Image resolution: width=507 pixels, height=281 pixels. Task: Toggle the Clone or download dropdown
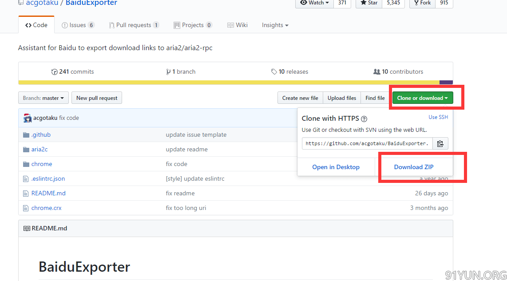[x=422, y=98]
